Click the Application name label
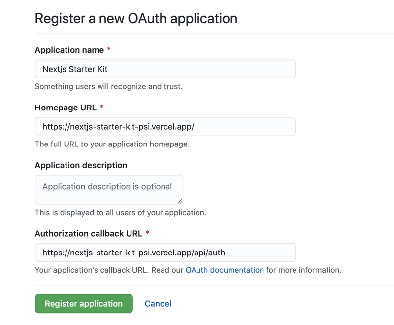The height and width of the screenshot is (325, 394). click(69, 50)
